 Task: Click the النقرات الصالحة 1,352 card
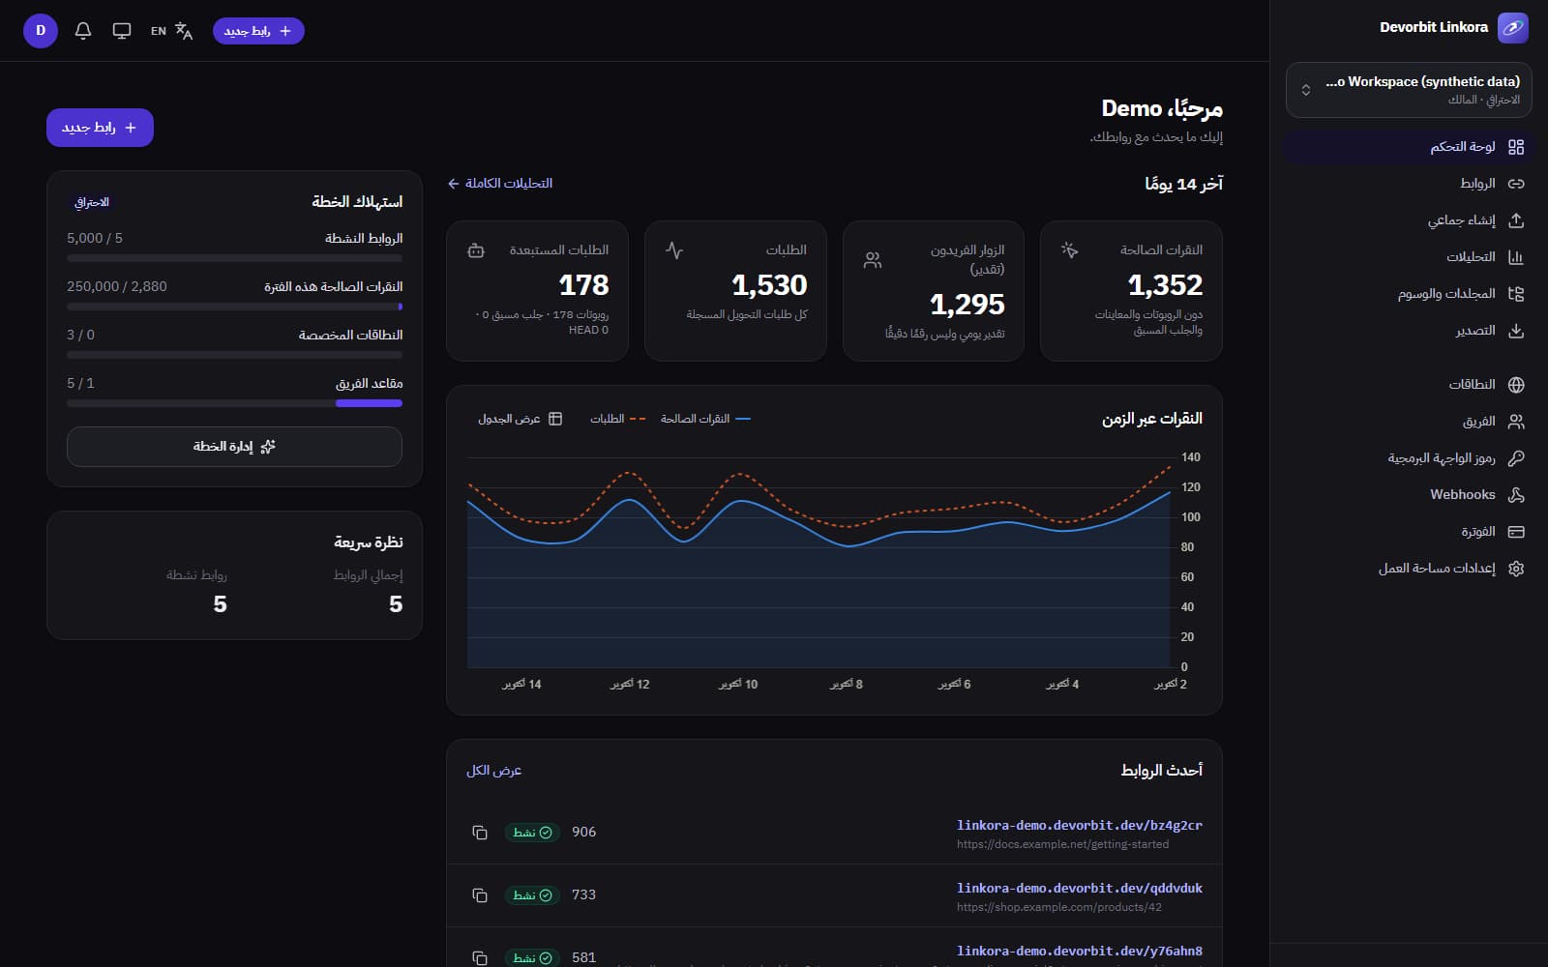coord(1131,291)
